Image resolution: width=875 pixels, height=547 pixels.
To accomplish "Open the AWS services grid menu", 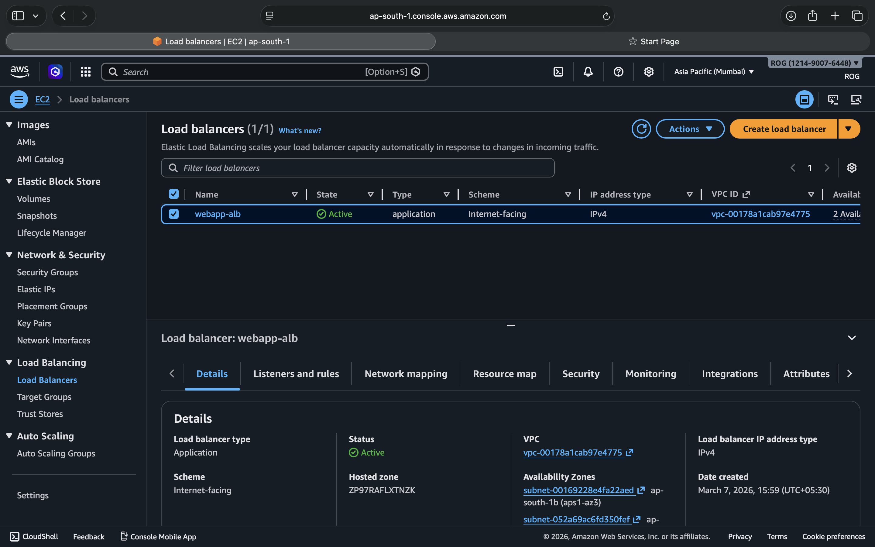I will 85,72.
